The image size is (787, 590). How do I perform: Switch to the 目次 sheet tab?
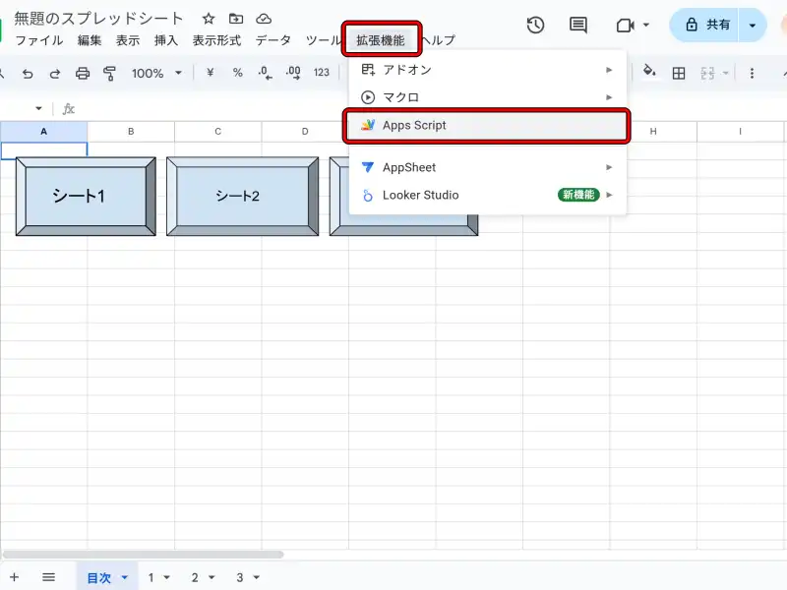(99, 578)
